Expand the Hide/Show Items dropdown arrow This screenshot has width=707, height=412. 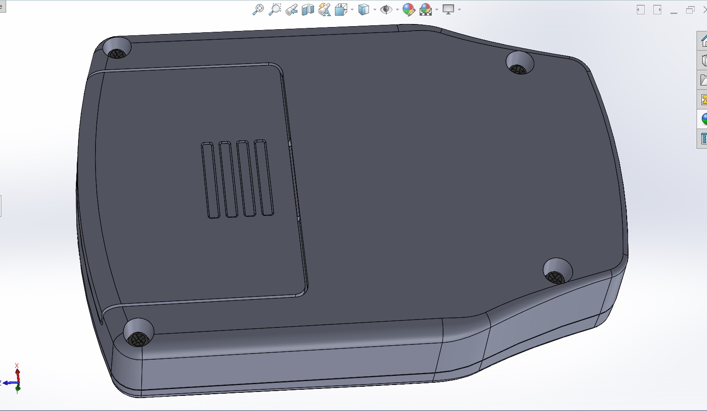pos(397,10)
